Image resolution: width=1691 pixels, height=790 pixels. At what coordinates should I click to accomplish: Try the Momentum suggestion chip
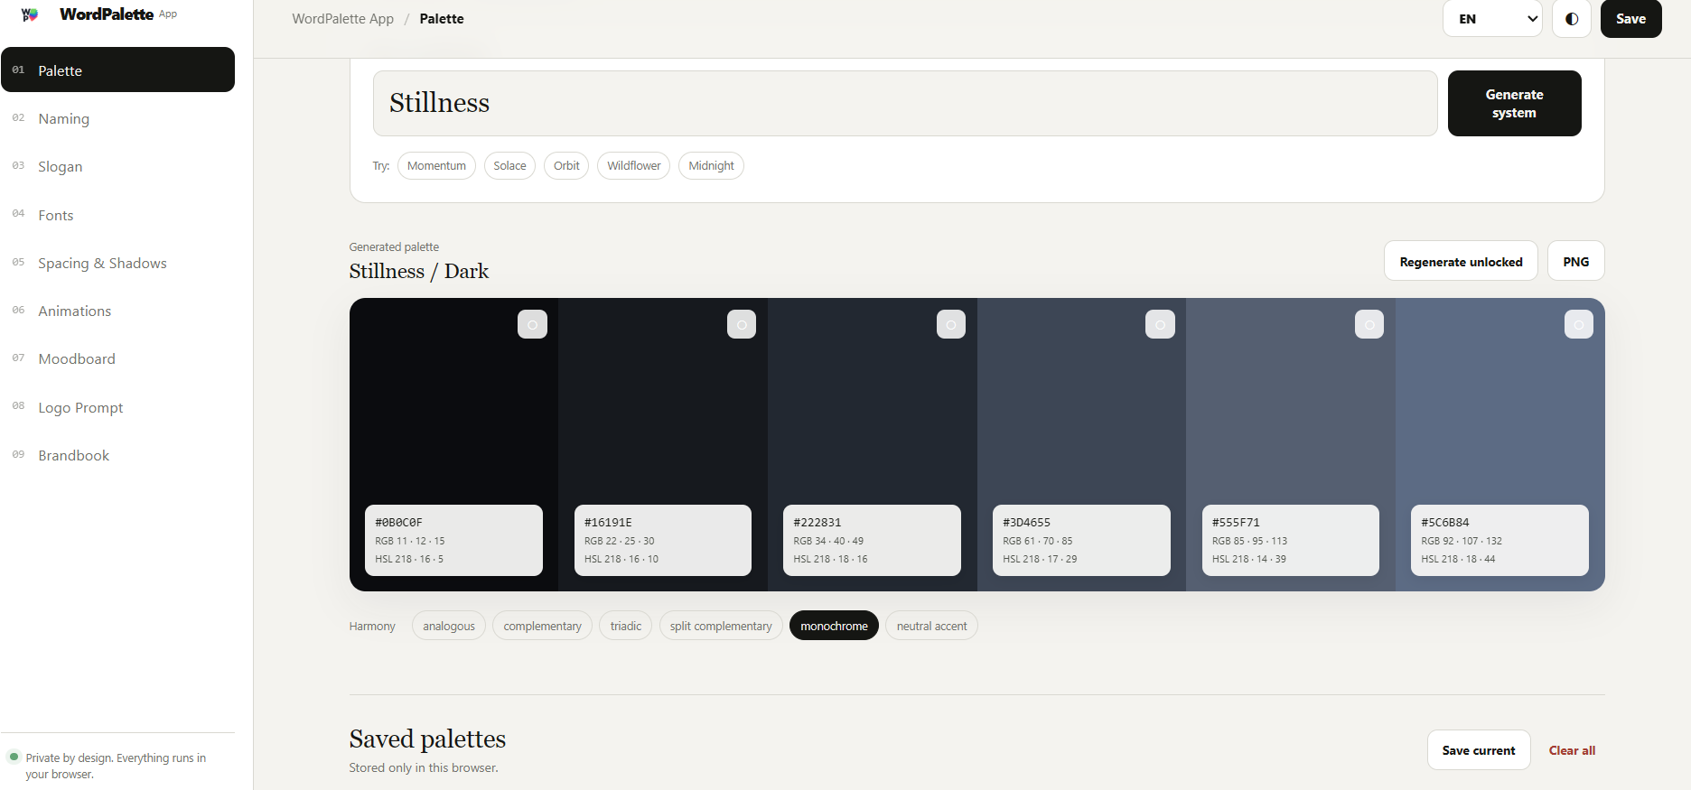[436, 165]
